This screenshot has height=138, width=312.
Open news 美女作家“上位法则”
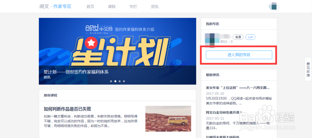(238, 88)
